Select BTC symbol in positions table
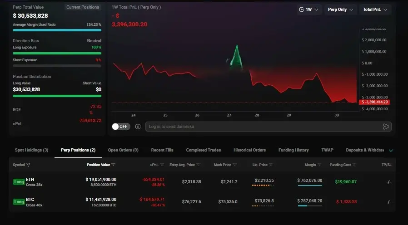Viewport: 408px width, 225px height. pos(30,200)
